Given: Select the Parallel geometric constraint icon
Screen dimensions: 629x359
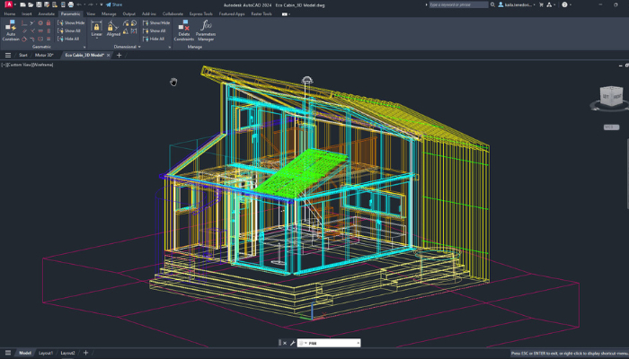Looking at the screenshot, I should (24, 31).
